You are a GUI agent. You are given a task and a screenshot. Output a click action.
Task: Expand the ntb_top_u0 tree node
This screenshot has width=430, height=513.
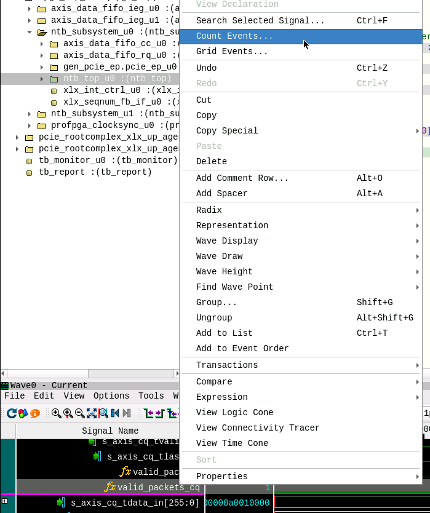point(42,79)
